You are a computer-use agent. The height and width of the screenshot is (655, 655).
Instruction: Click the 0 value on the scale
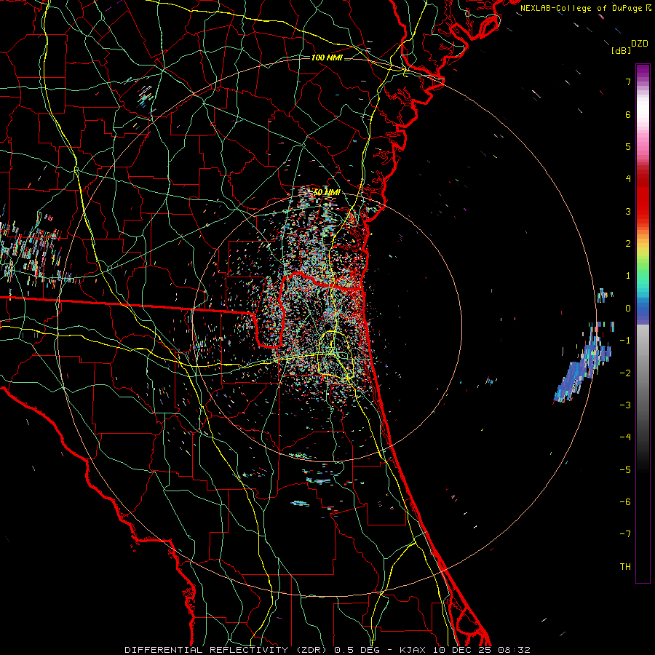[x=628, y=309]
